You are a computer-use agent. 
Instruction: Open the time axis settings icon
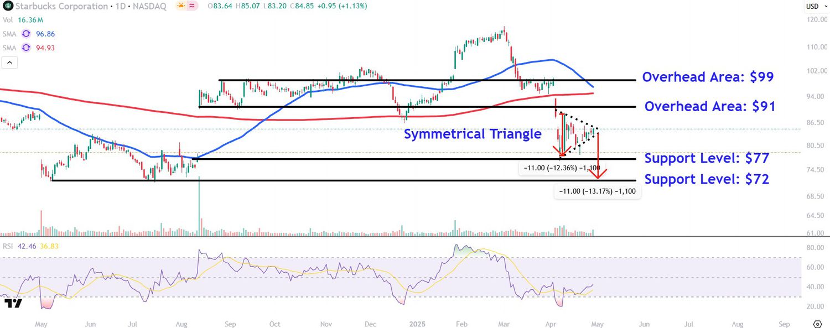(817, 324)
